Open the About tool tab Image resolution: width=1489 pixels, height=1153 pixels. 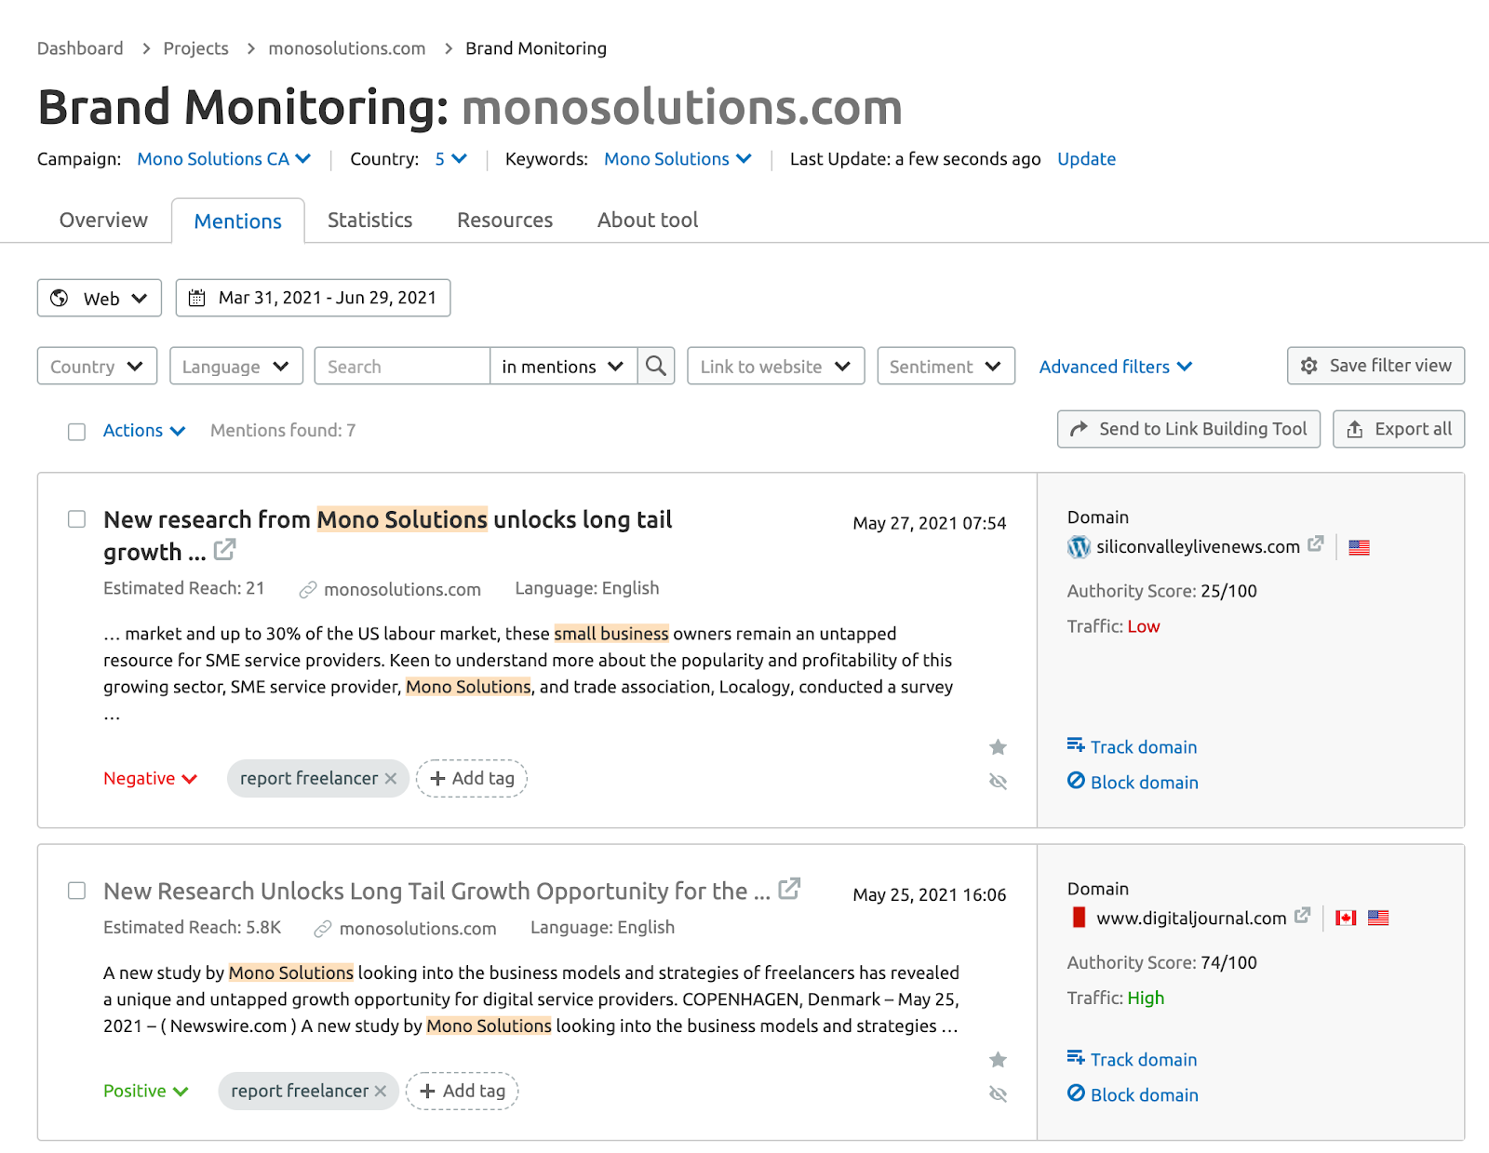648,221
